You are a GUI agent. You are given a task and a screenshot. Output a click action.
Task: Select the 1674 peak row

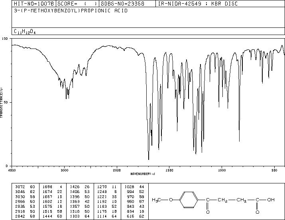click(x=52, y=191)
